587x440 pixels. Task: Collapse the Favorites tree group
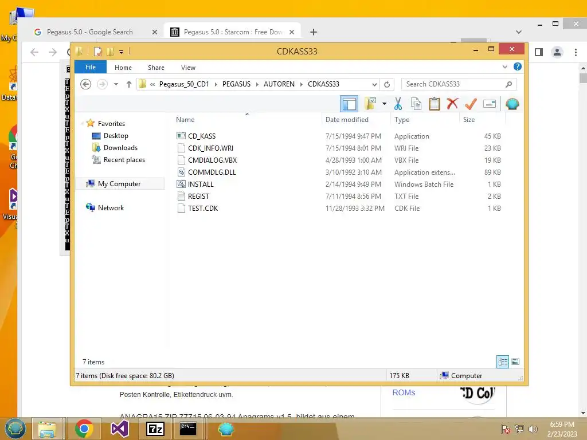pyautogui.click(x=83, y=124)
